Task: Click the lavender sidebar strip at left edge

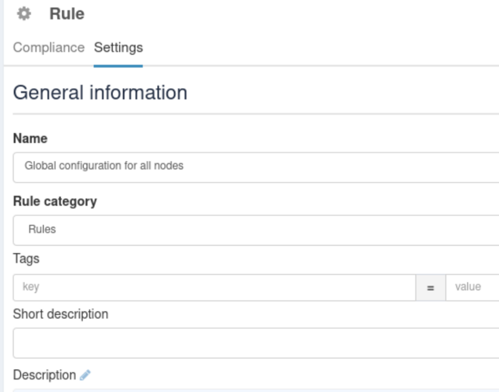Action: (2, 196)
